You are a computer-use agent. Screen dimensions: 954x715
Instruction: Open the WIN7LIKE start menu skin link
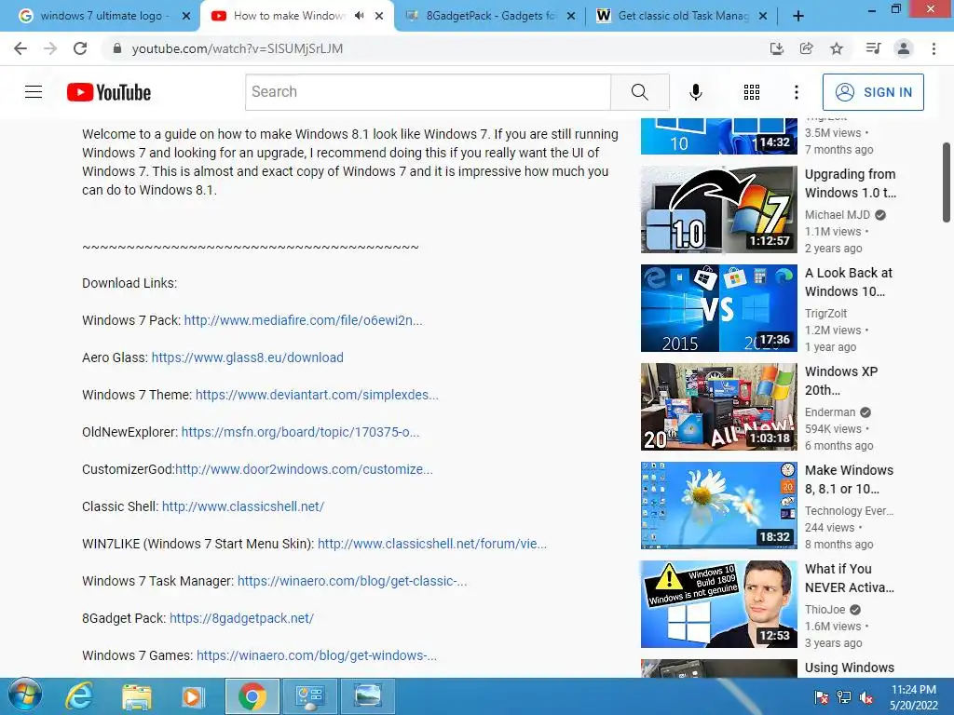pos(432,544)
